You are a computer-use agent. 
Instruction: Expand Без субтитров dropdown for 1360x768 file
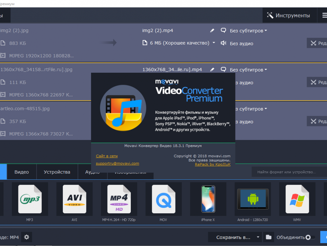pyautogui.click(x=248, y=70)
